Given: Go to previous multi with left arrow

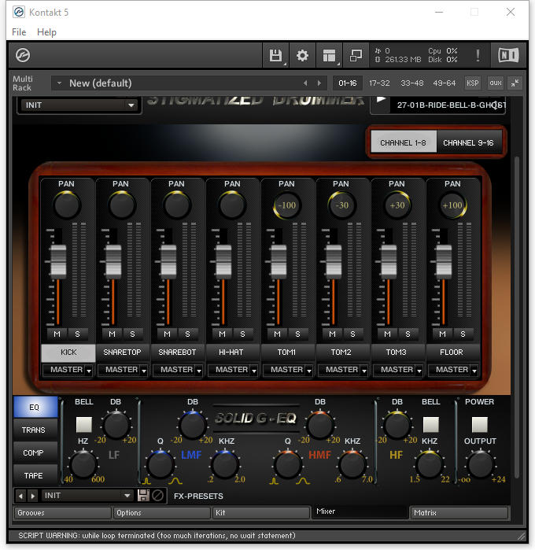Looking at the screenshot, I should point(305,83).
